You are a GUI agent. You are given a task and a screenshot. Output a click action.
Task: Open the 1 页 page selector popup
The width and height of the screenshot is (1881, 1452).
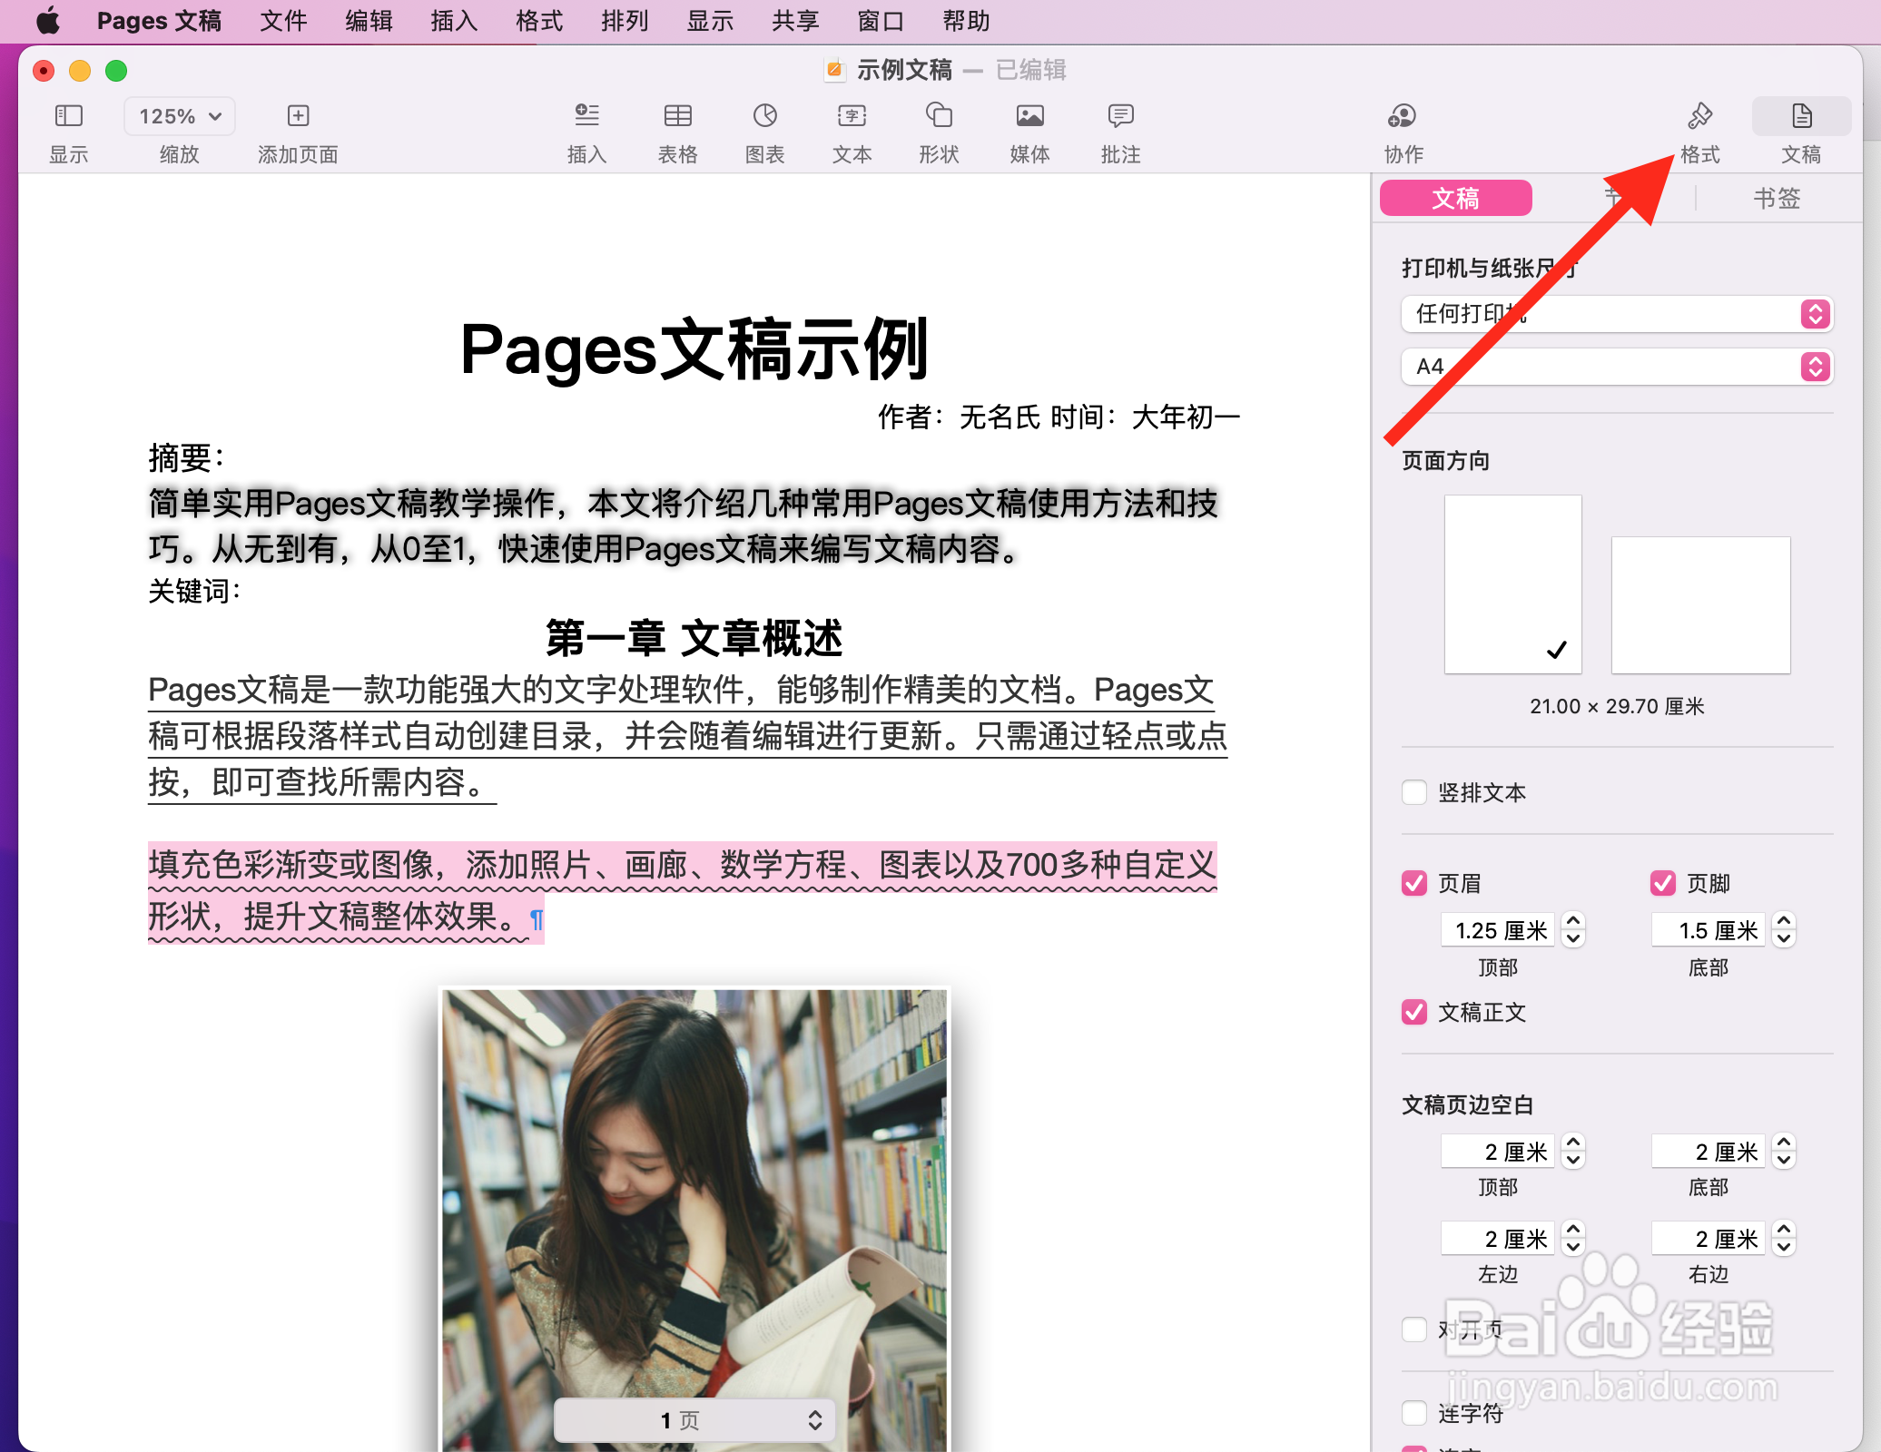694,1420
